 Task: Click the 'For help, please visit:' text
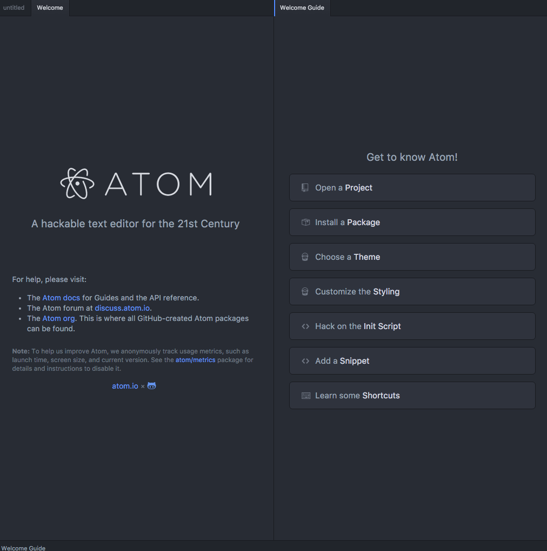49,279
